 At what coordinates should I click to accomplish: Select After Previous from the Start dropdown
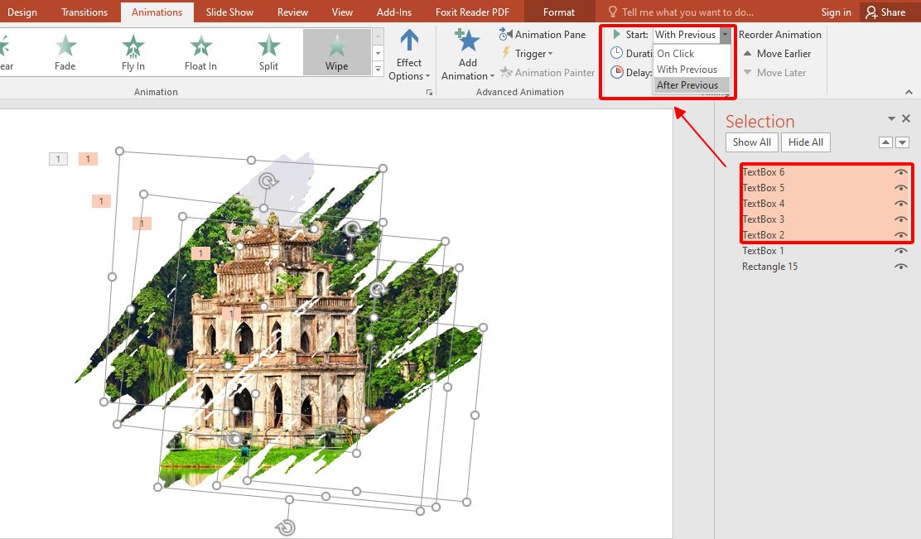688,84
